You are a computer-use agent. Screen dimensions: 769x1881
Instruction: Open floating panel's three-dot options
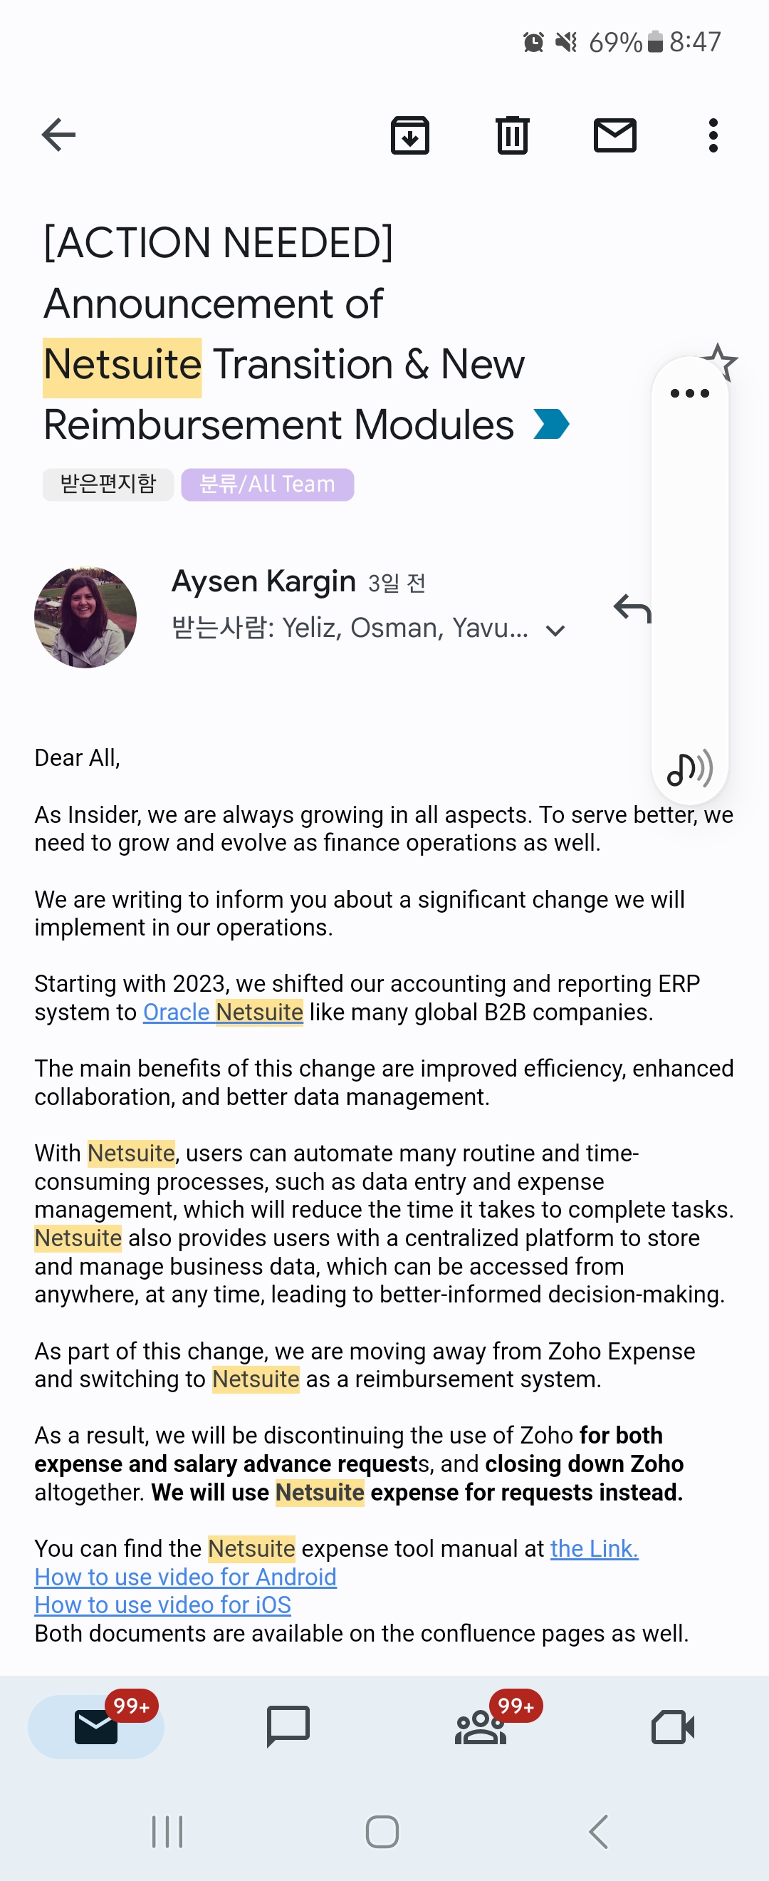pos(689,393)
